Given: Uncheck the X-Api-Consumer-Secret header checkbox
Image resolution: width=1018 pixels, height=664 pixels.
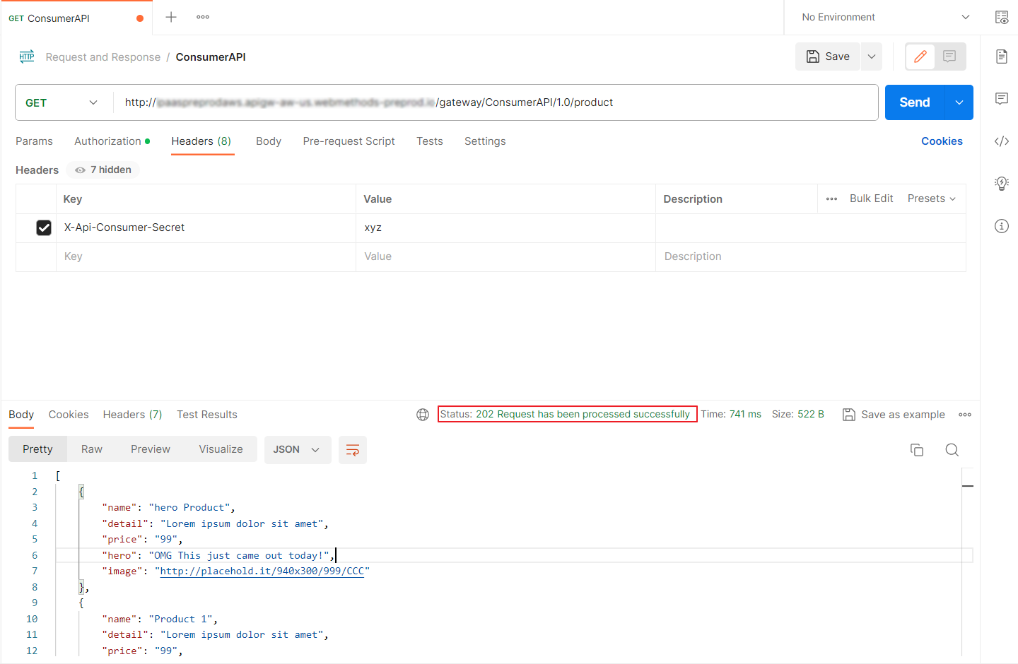Looking at the screenshot, I should click(44, 227).
